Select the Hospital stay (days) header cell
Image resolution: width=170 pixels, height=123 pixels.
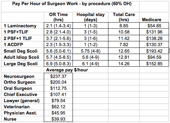pyautogui.click(x=91, y=17)
